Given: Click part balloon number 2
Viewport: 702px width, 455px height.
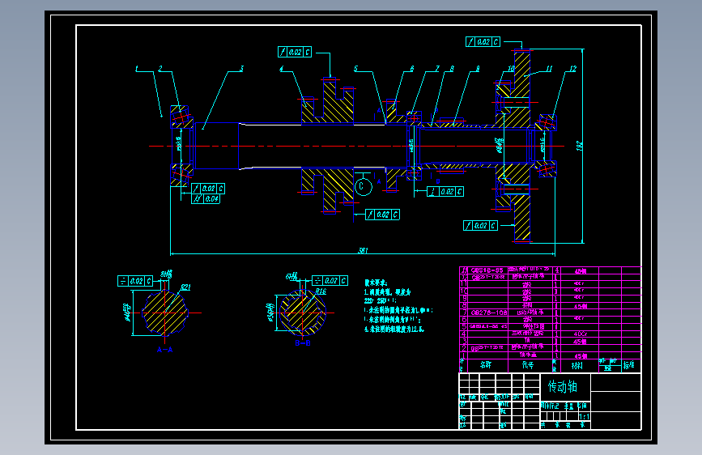Looking at the screenshot, I should click(x=160, y=69).
